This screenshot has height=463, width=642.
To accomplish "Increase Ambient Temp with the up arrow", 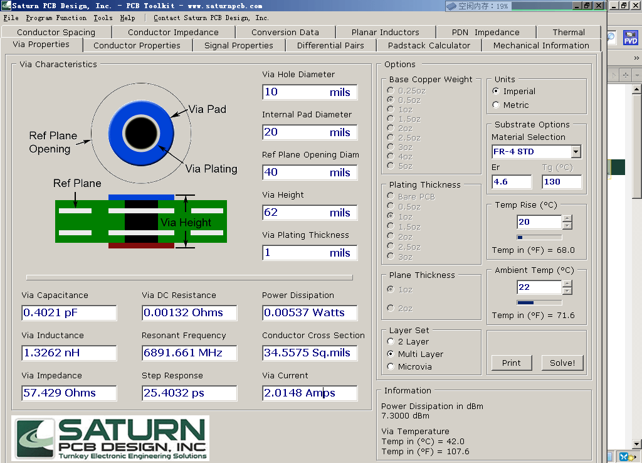I will [x=567, y=284].
